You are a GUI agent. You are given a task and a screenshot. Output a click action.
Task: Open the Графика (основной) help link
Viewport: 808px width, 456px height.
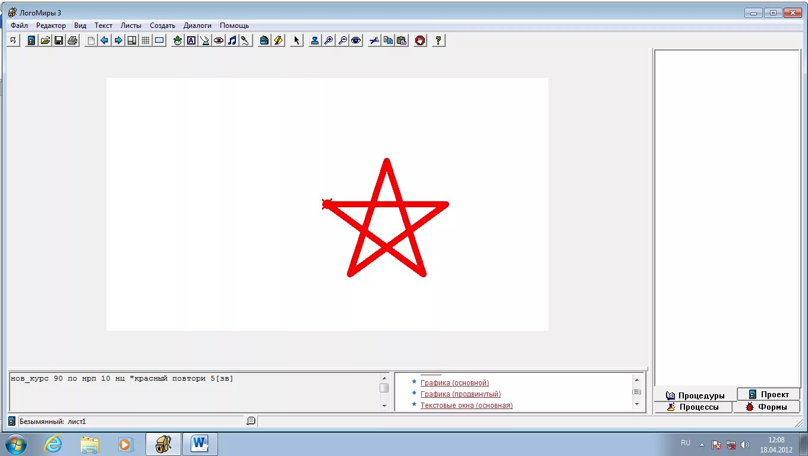pos(454,383)
